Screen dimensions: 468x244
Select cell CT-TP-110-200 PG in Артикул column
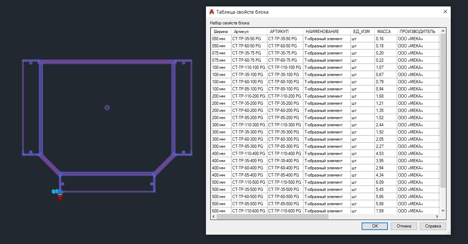[x=249, y=96]
